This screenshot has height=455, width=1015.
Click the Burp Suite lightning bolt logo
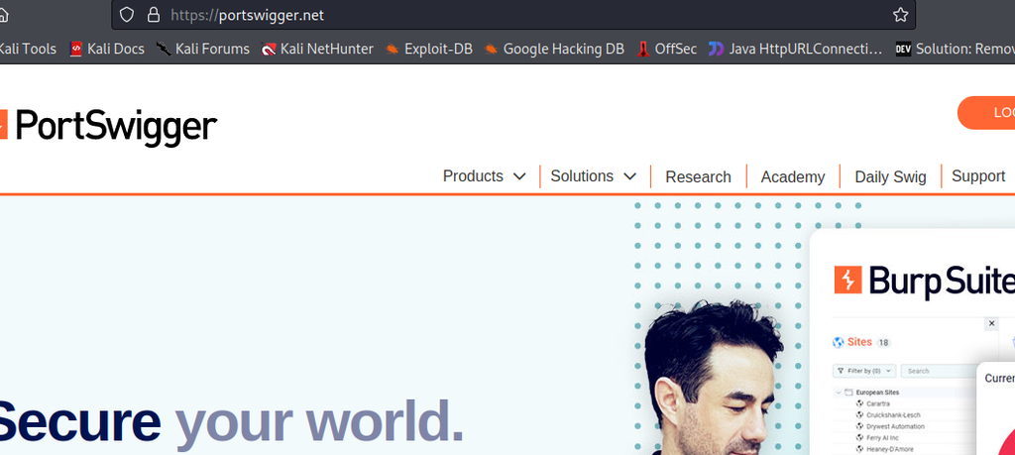[x=848, y=280]
